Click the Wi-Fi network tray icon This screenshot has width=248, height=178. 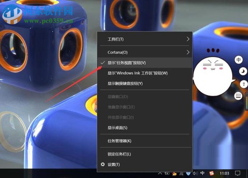point(181,174)
